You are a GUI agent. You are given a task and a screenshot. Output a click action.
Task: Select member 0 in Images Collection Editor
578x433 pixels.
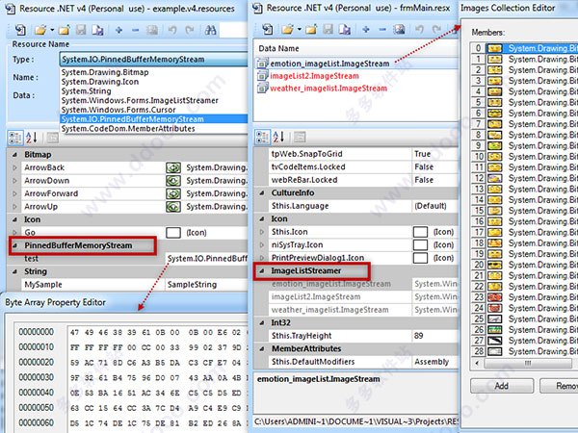(524, 48)
